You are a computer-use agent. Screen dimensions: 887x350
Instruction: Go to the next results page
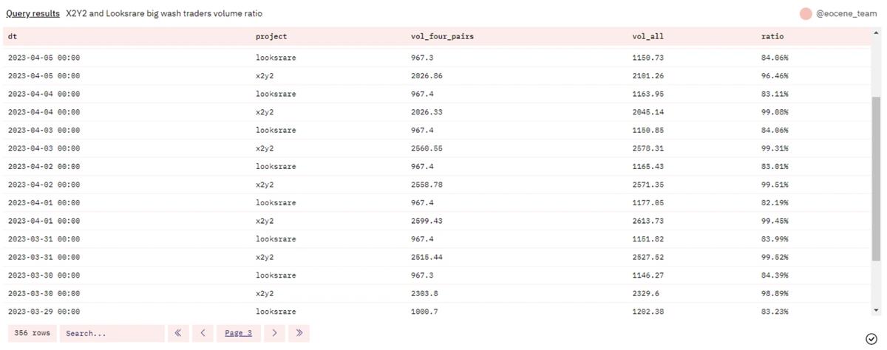click(x=274, y=333)
